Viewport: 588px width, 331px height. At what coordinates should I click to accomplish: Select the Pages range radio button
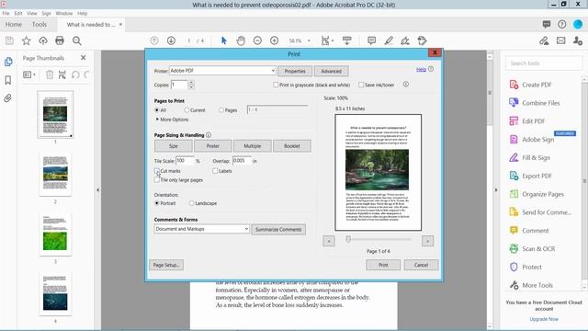(221, 110)
